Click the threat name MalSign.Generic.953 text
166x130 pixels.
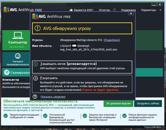point(89,40)
